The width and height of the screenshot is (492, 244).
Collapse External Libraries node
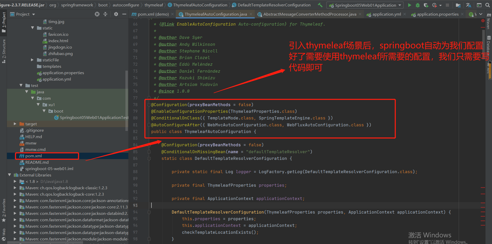point(9,175)
